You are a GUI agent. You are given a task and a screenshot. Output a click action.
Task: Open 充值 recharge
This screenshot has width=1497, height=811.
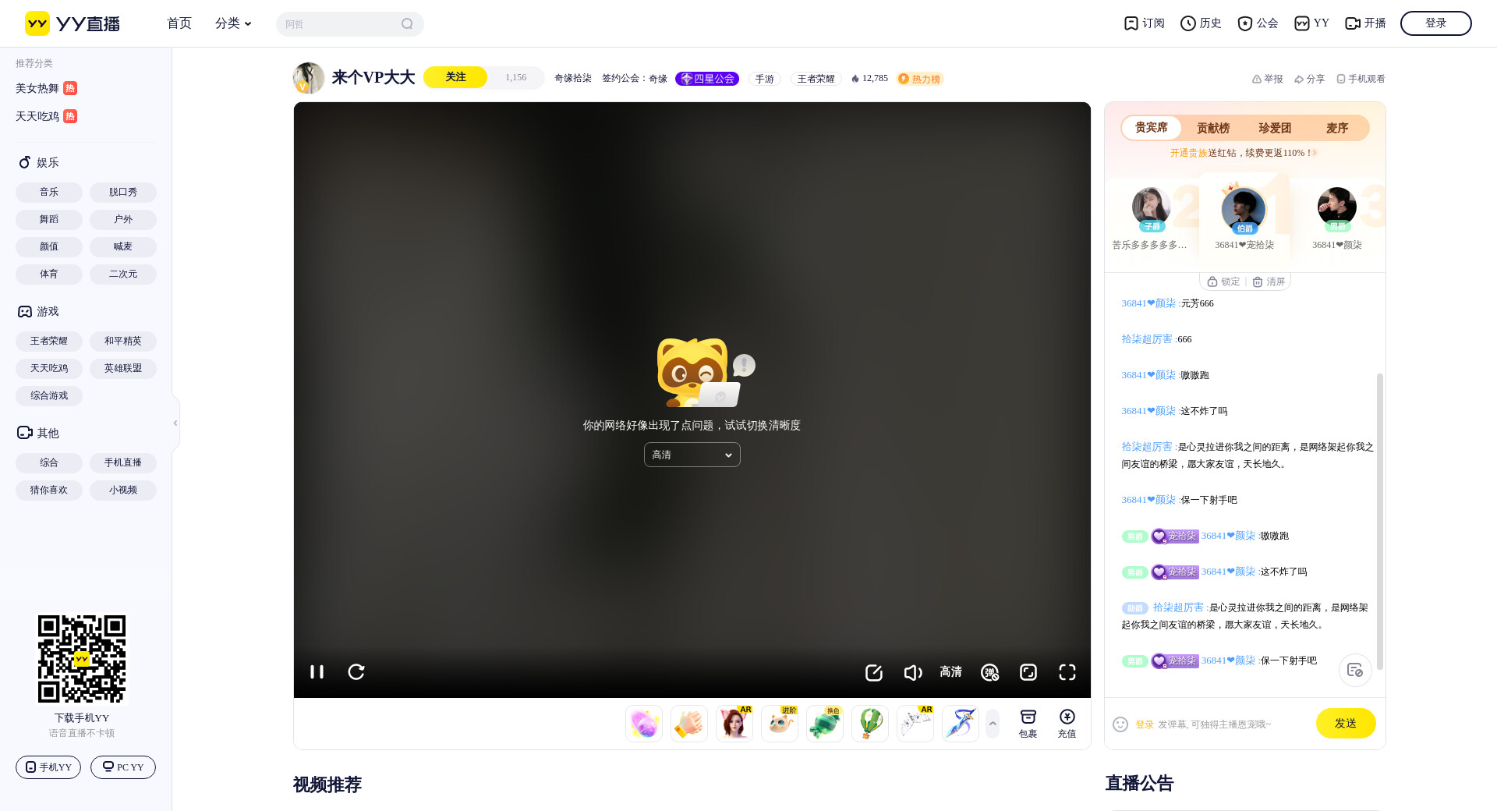1067,724
